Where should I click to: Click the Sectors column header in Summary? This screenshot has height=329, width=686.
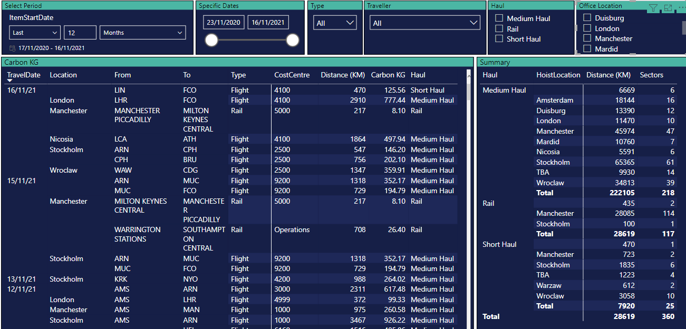(x=651, y=75)
